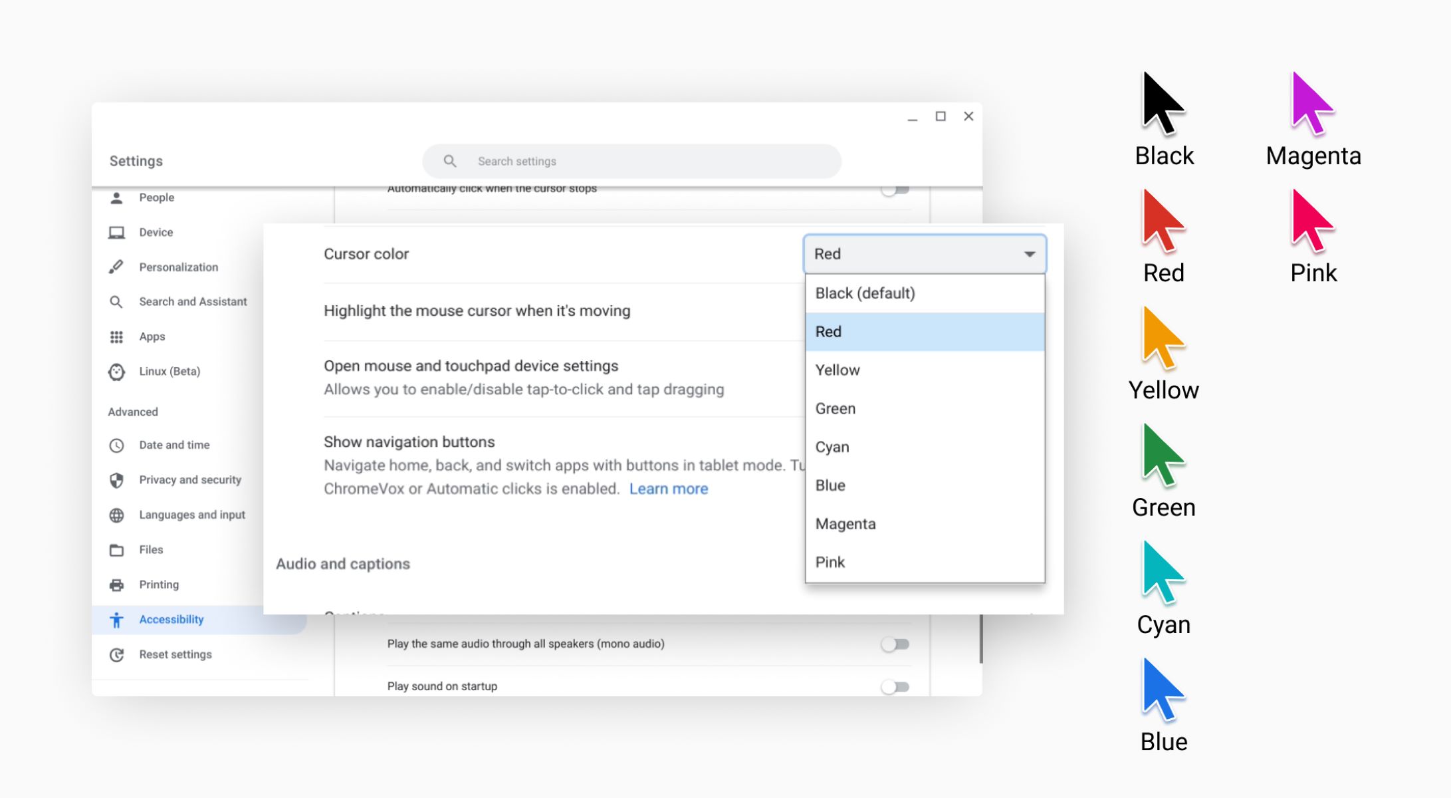Click the Printing printer icon
Screen dimensions: 1451x798
pyautogui.click(x=117, y=585)
